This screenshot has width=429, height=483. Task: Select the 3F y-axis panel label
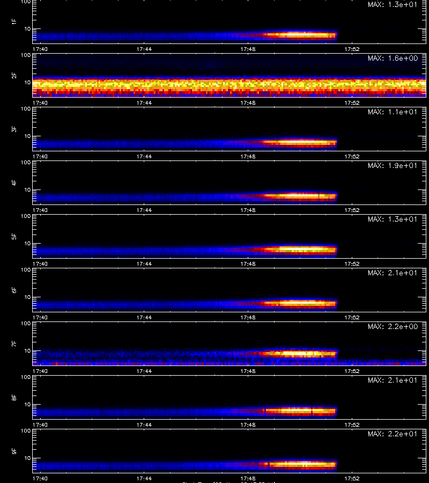[14, 129]
